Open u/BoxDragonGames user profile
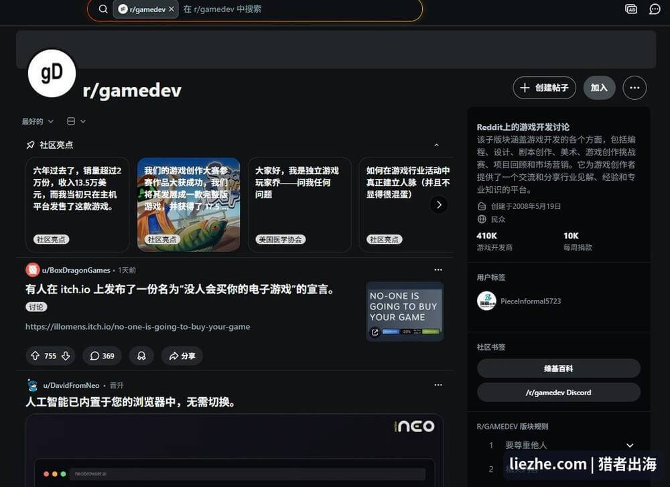The height and width of the screenshot is (487, 670). point(76,270)
